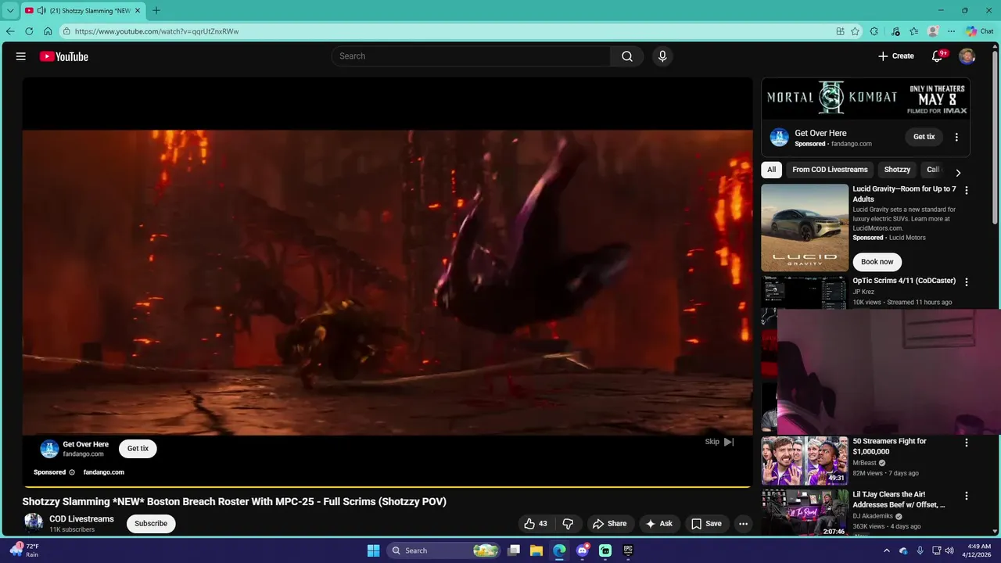Open fandango.com link under the ad
Image resolution: width=1001 pixels, height=563 pixels.
pos(104,472)
